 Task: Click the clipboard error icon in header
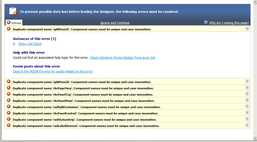(x=13, y=11)
